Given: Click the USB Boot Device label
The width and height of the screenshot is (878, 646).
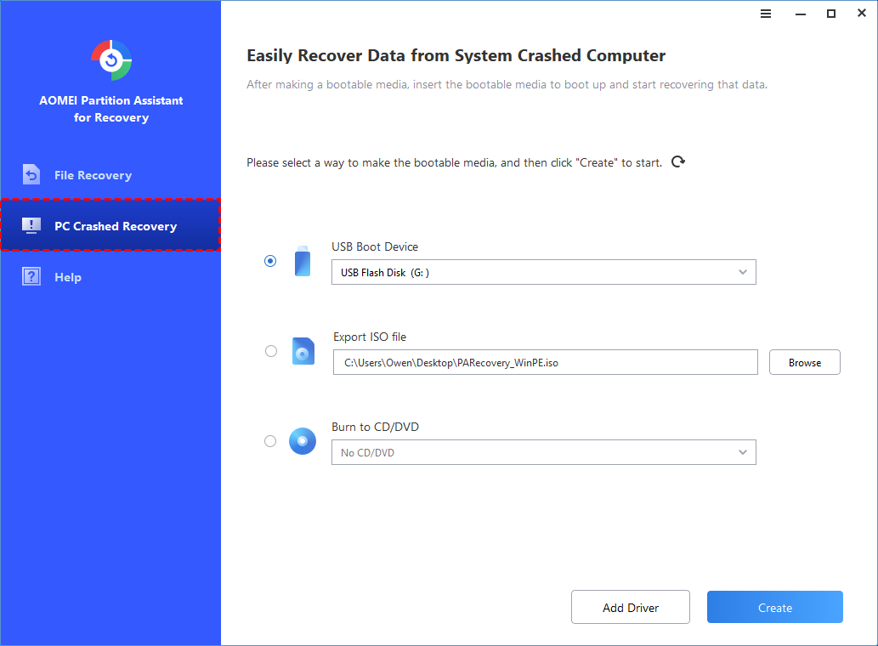Looking at the screenshot, I should [x=375, y=246].
